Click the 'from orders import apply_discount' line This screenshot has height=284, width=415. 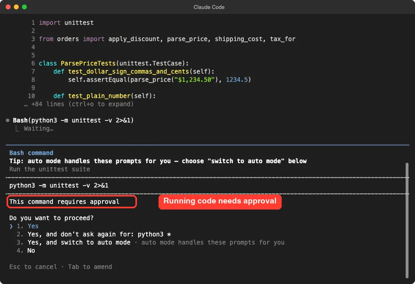click(x=167, y=39)
